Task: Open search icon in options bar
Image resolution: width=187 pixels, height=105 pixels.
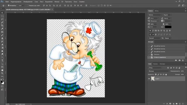Action: (x=179, y=6)
